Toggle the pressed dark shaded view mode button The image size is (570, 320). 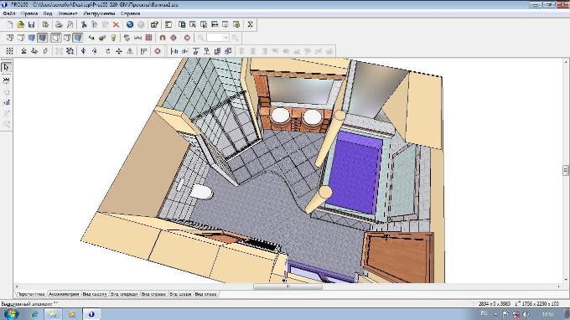point(42,38)
